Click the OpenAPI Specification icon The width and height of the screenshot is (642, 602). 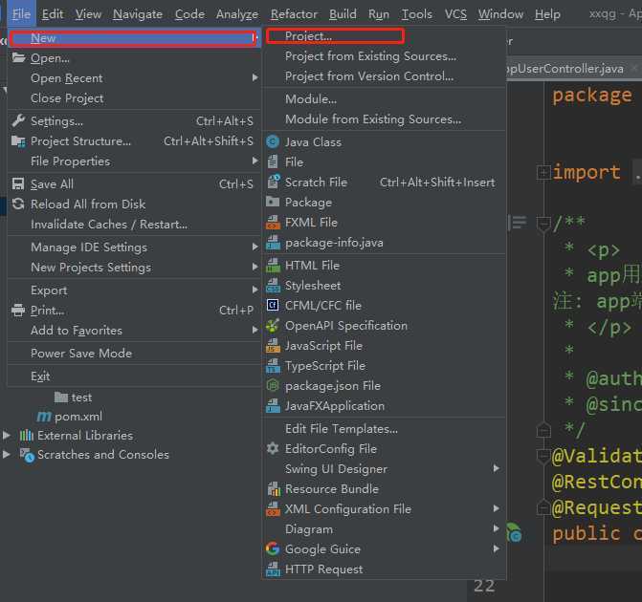coord(273,326)
